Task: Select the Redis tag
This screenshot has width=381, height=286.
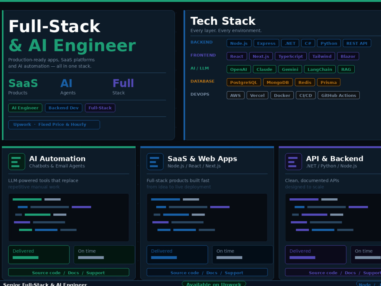Action: (305, 82)
